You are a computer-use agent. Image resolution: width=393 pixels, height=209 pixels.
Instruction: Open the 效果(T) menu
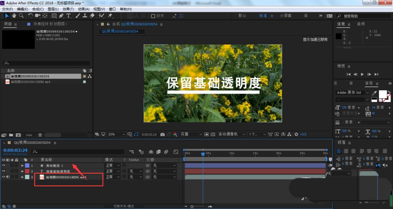tap(68, 9)
